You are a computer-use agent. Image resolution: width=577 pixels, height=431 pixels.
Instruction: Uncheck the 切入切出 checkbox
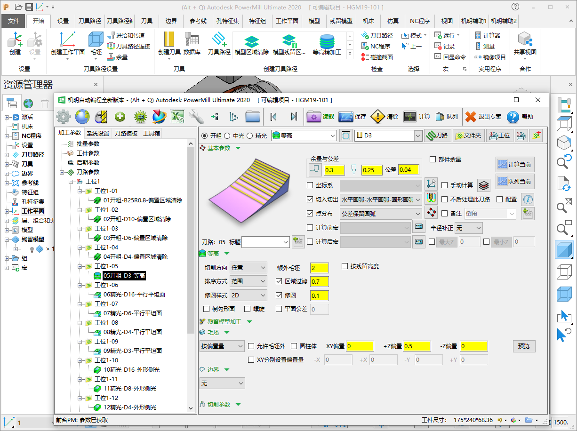tap(310, 200)
